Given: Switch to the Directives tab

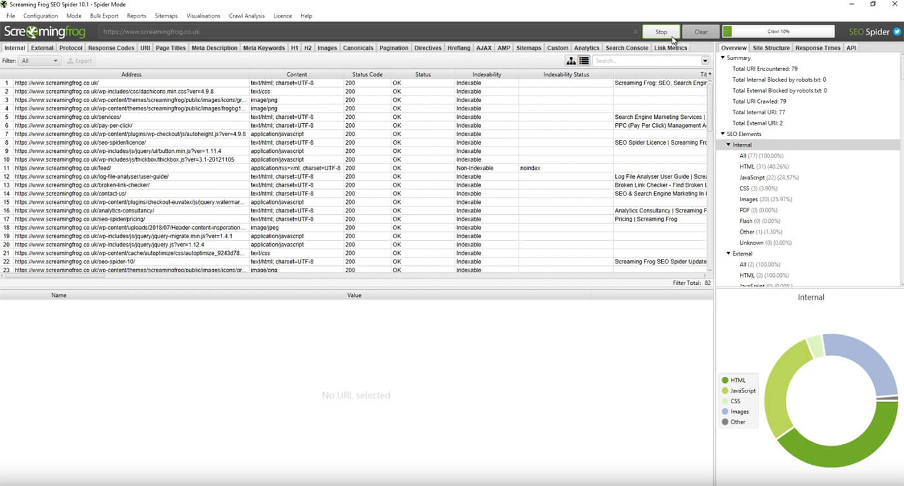Looking at the screenshot, I should point(427,48).
